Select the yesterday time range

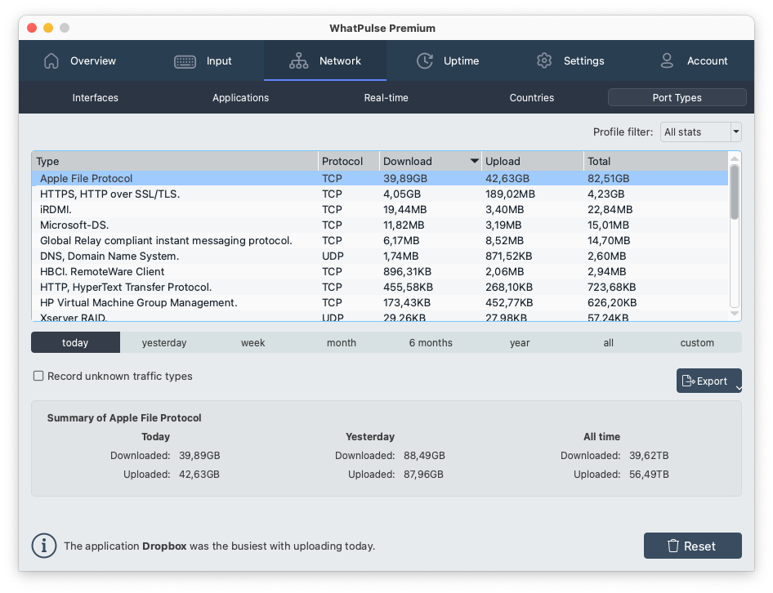tap(164, 343)
